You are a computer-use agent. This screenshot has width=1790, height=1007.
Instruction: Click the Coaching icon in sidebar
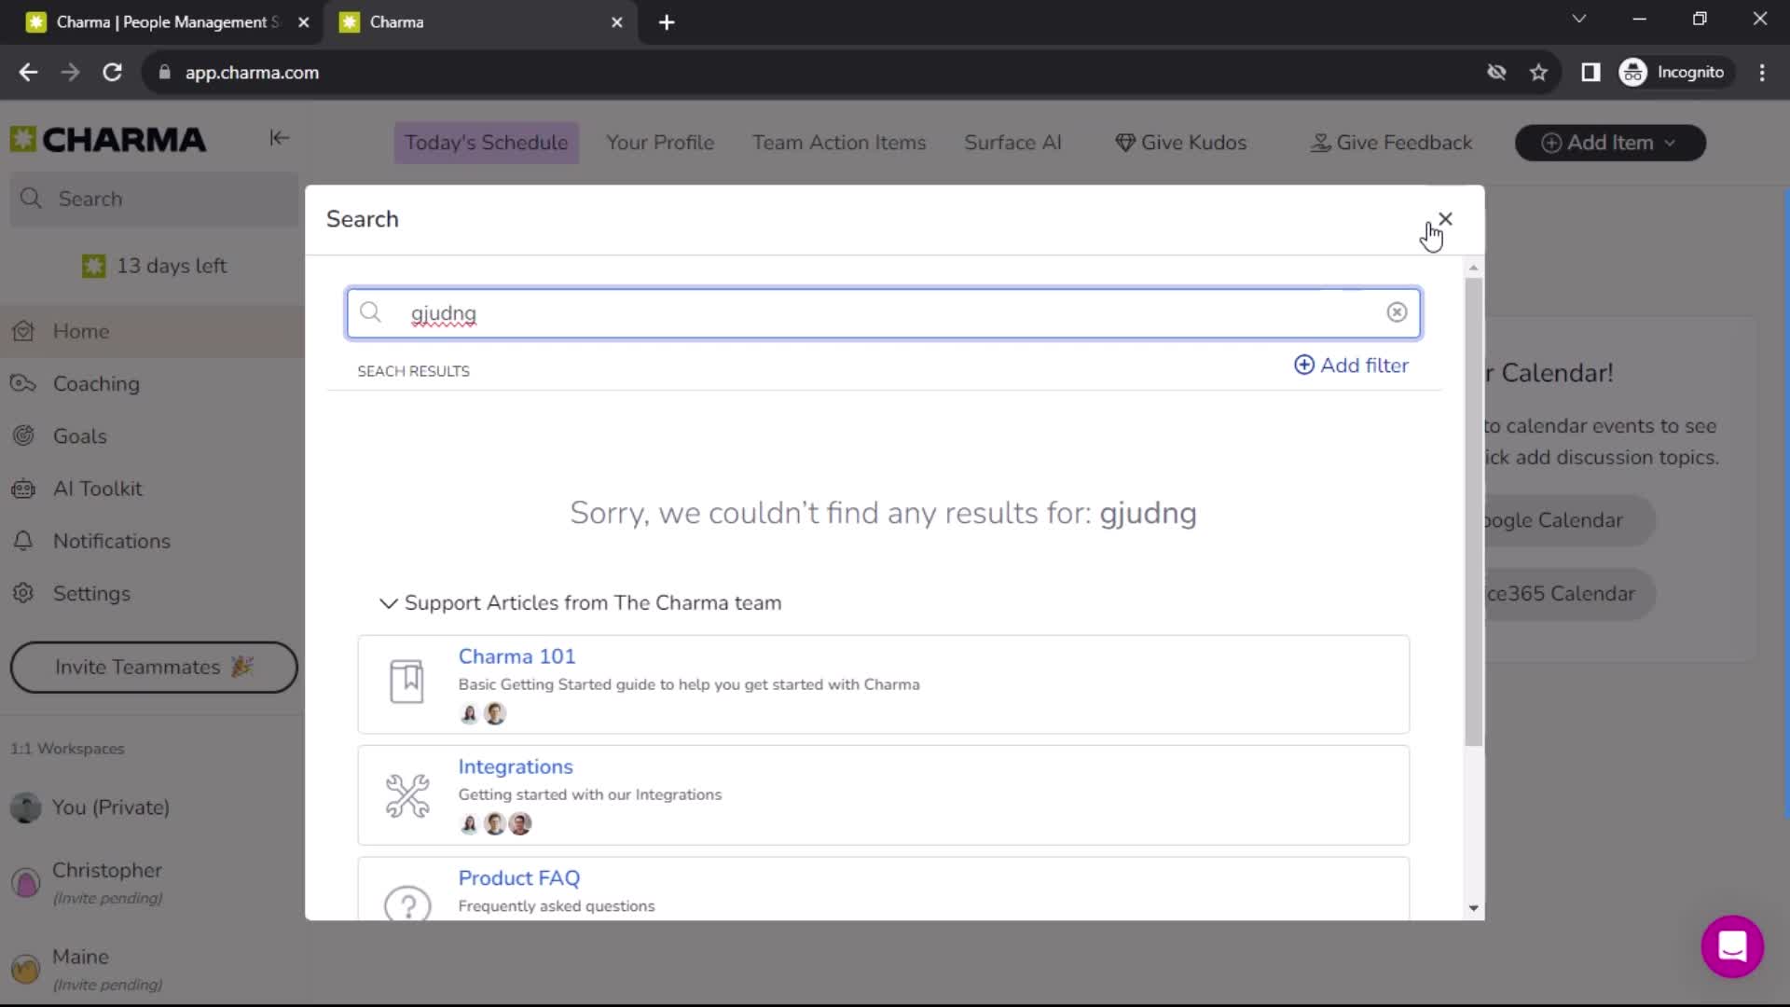(x=23, y=383)
